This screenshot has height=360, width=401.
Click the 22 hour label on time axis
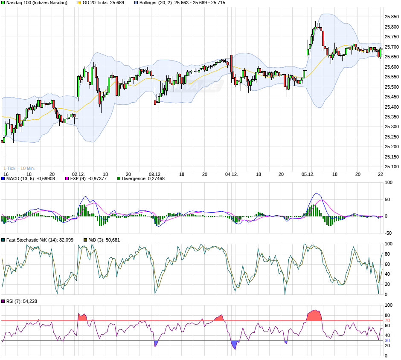pos(381,174)
